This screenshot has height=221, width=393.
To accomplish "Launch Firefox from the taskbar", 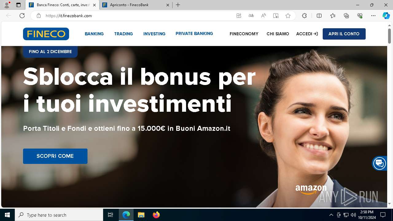I will point(156,215).
